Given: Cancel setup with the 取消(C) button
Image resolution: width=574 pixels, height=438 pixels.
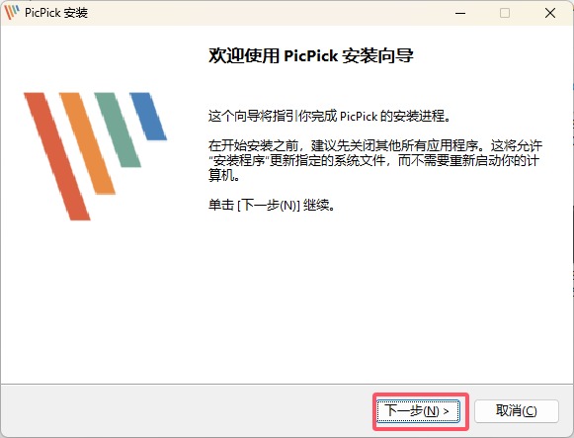Looking at the screenshot, I should [517, 411].
